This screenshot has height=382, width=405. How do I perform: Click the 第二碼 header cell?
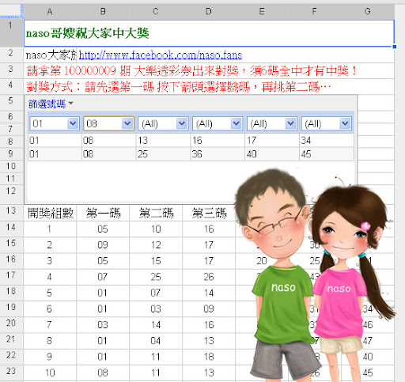coord(156,213)
